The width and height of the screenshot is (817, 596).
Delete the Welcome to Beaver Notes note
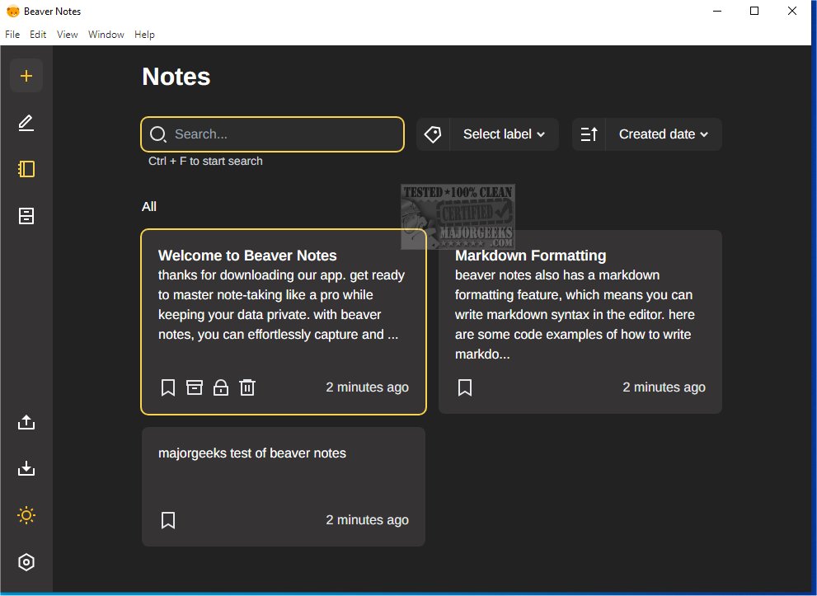(247, 387)
